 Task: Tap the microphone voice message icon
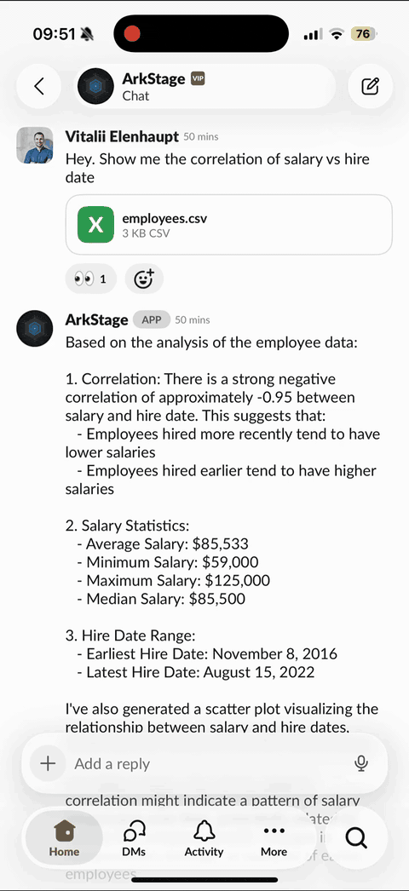[x=361, y=764]
